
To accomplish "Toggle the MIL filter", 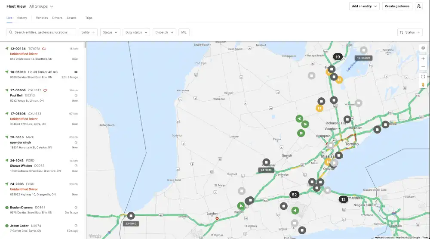I will pyautogui.click(x=184, y=32).
